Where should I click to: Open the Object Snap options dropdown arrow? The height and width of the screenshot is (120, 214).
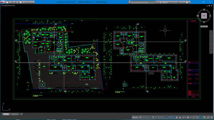pos(170,117)
